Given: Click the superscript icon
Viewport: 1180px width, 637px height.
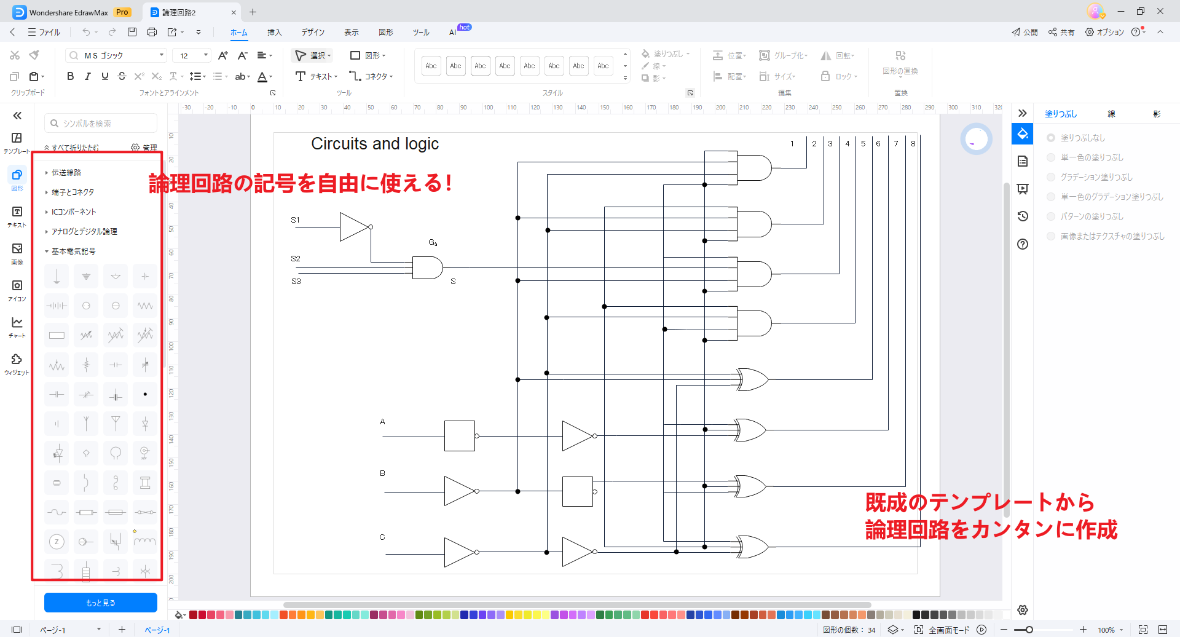Looking at the screenshot, I should [139, 76].
